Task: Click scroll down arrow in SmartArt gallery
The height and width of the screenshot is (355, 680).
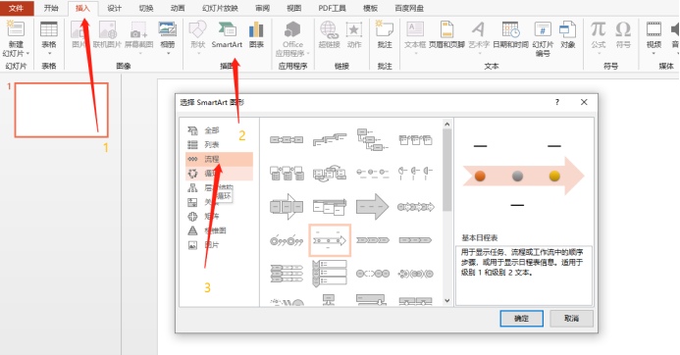Action: pos(447,300)
